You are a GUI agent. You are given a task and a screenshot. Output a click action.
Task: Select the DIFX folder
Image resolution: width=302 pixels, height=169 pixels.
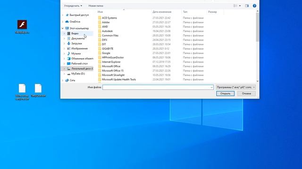point(104,40)
